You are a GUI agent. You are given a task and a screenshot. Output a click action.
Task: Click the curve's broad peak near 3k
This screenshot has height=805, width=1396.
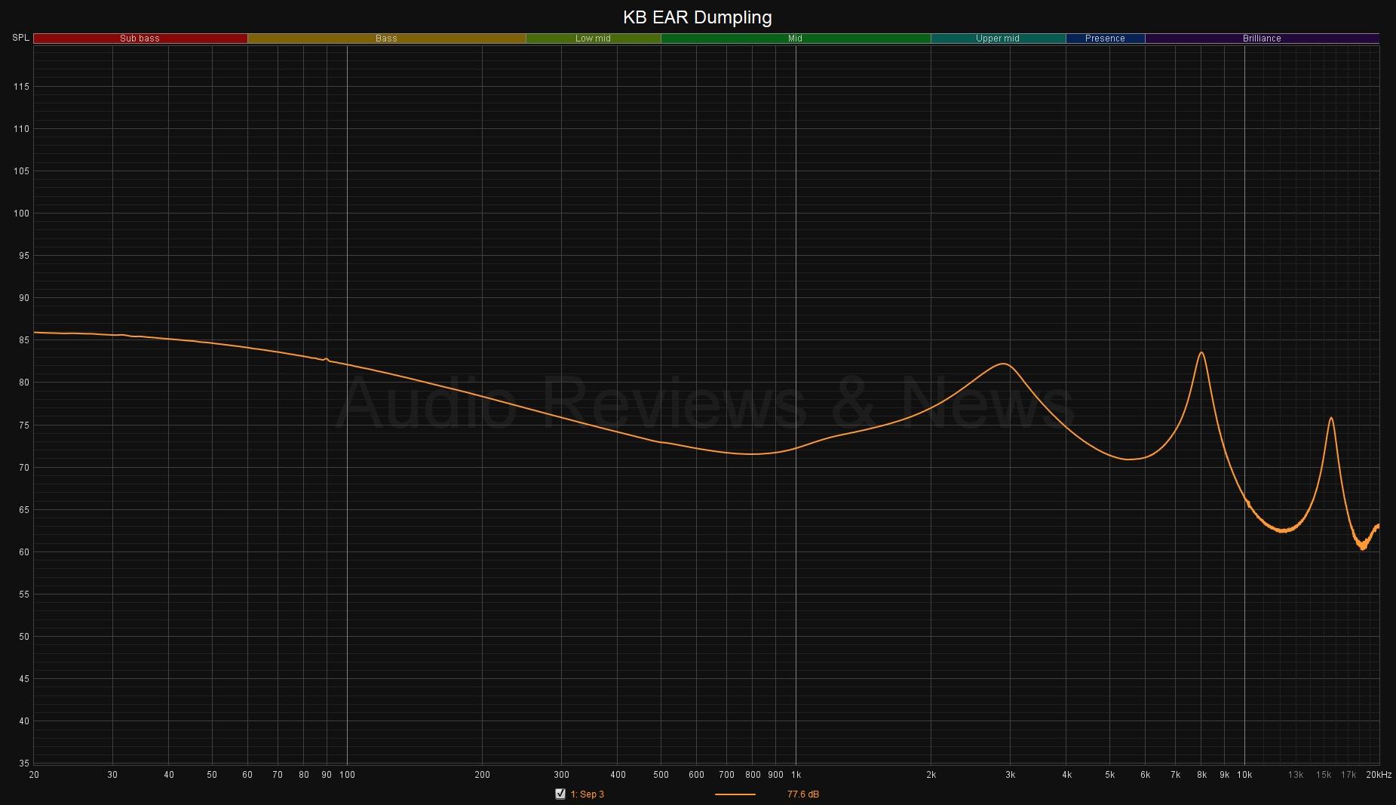click(x=1004, y=364)
